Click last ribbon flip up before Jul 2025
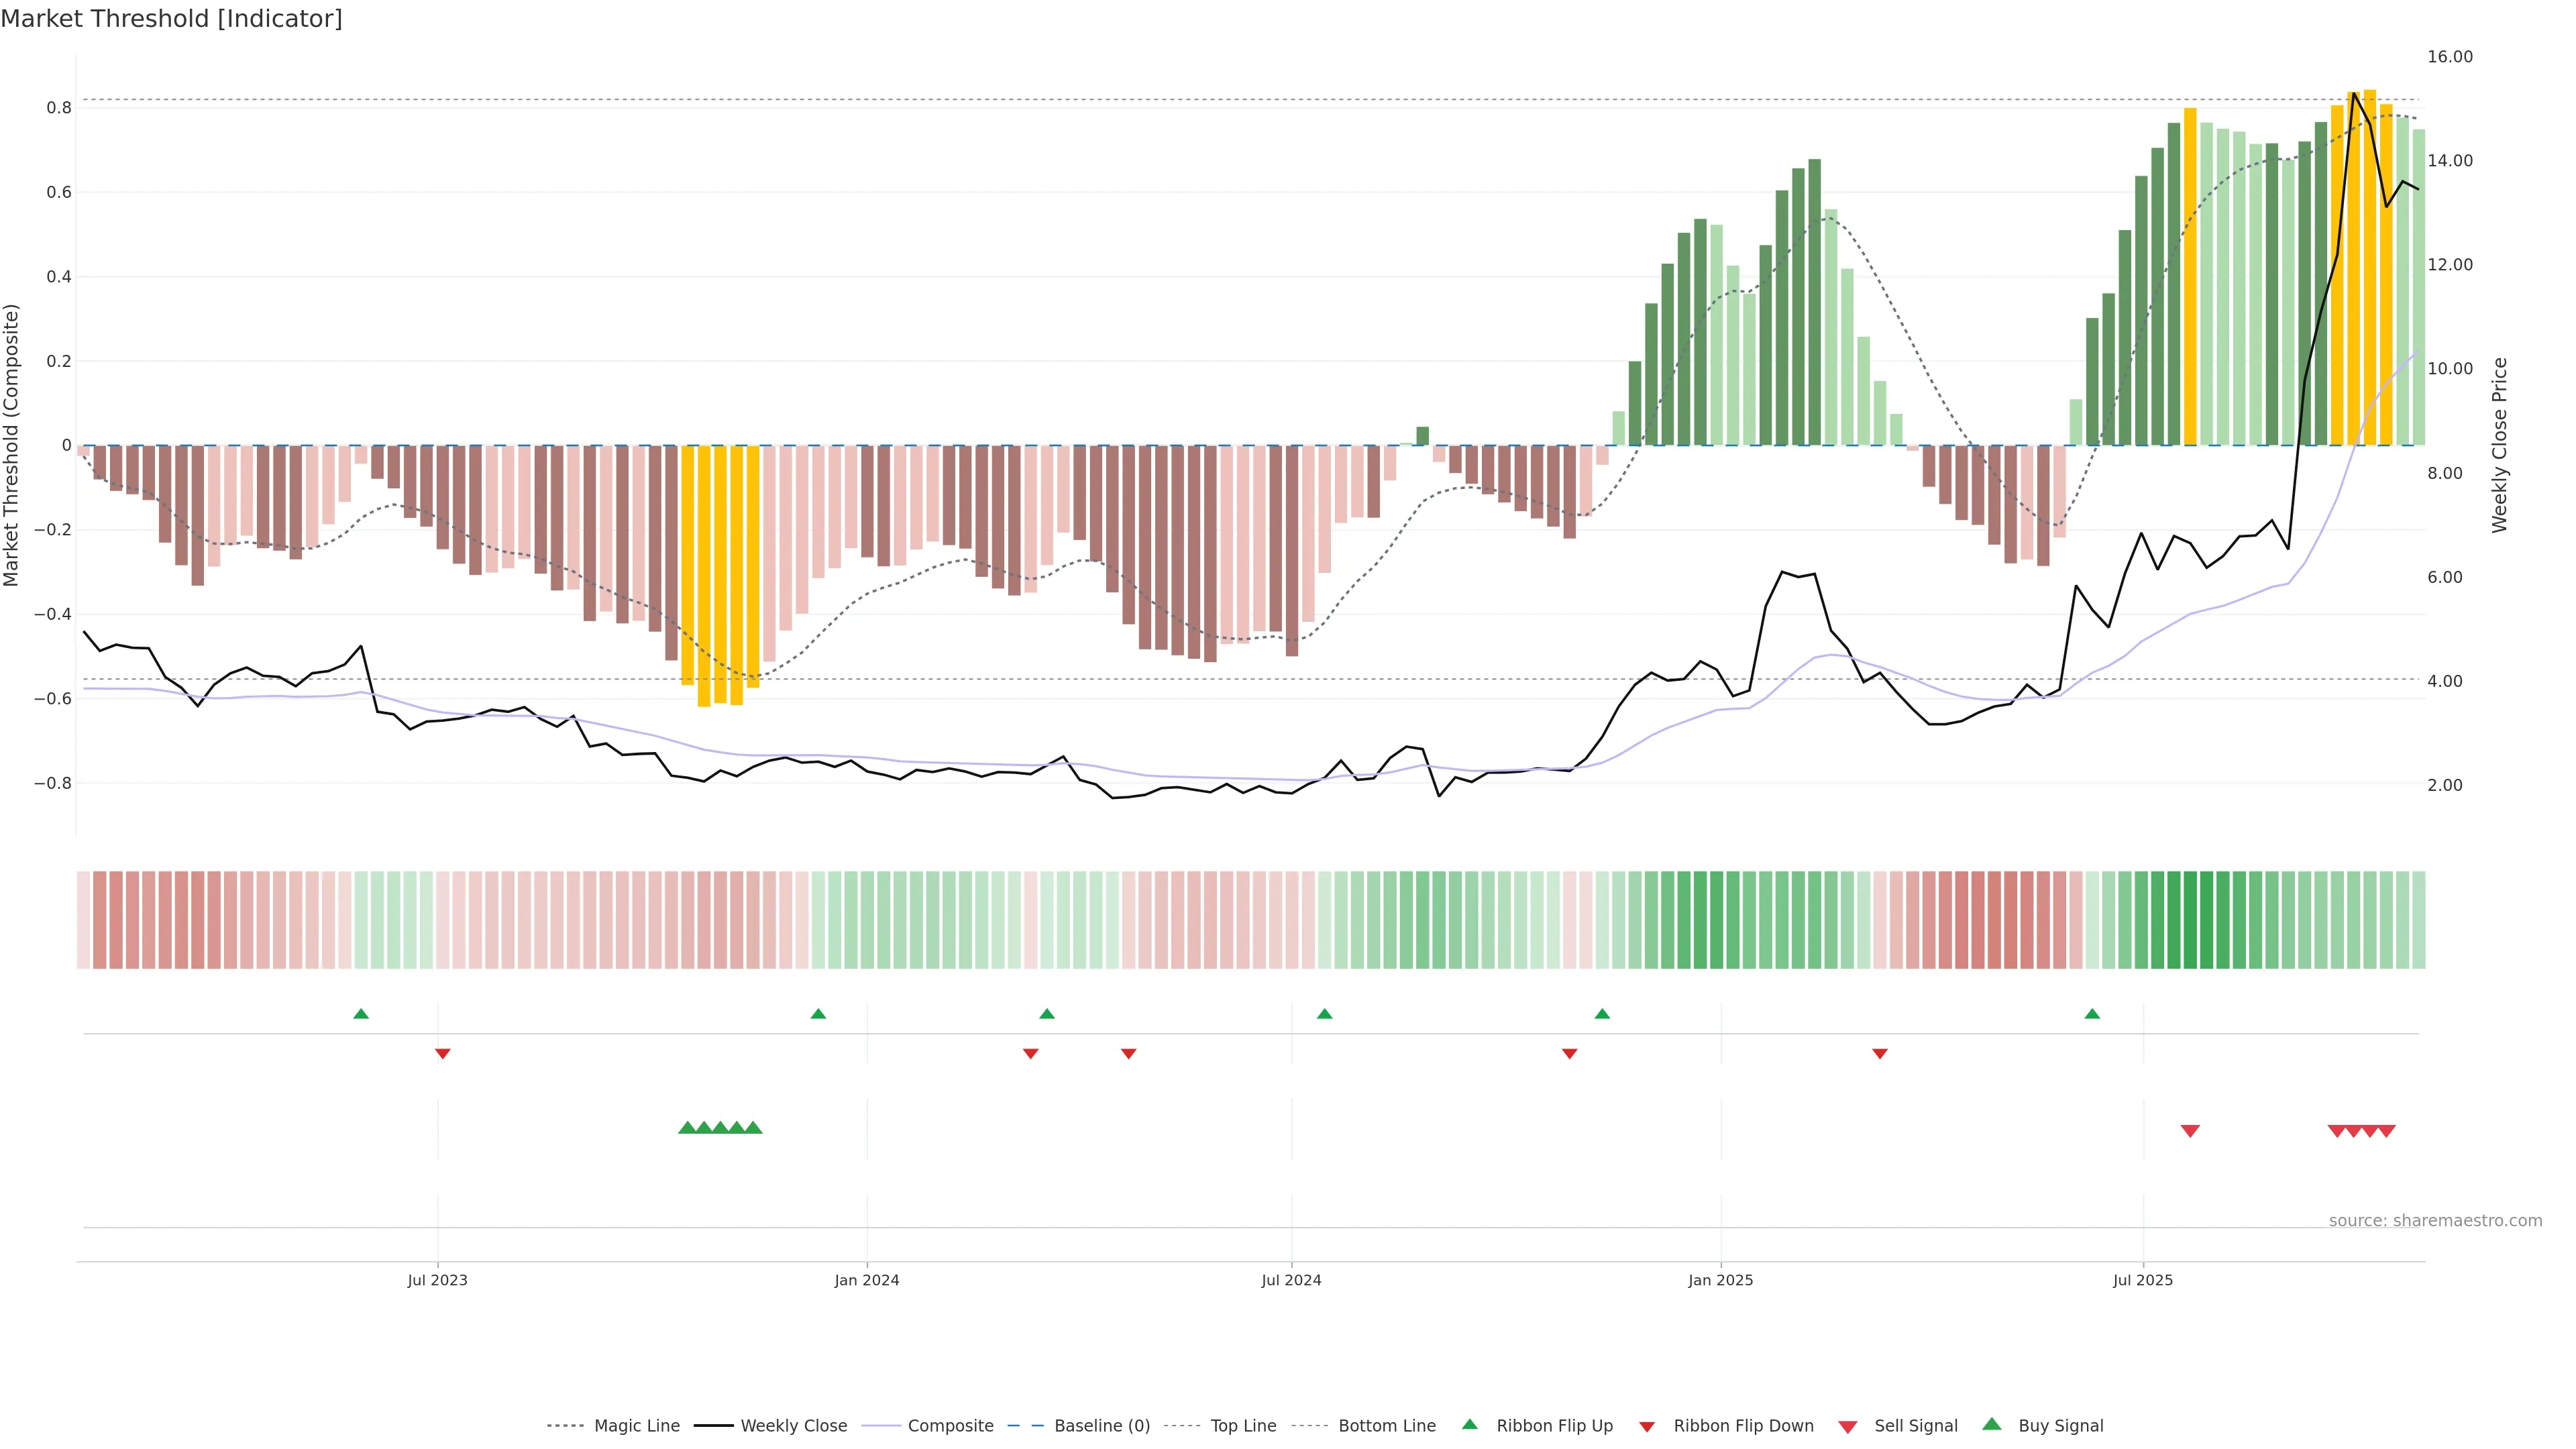Screen dimensions: 2576x1449 coord(2092,1014)
